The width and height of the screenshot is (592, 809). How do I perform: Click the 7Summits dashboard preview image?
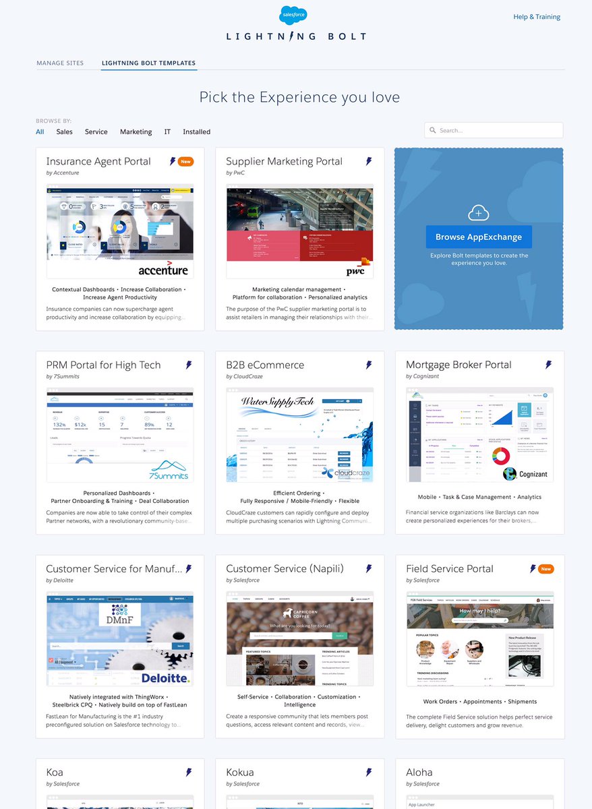coord(120,435)
